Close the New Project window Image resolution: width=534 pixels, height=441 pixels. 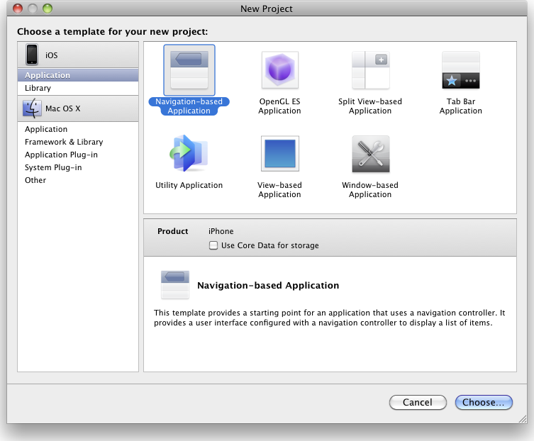(18, 9)
